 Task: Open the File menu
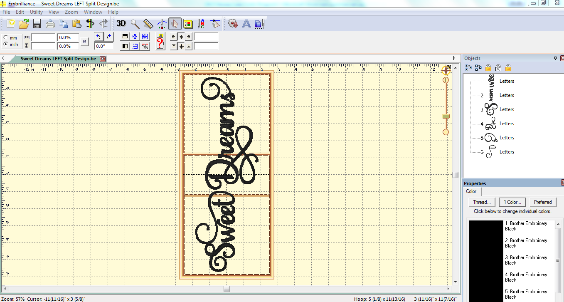click(x=6, y=12)
